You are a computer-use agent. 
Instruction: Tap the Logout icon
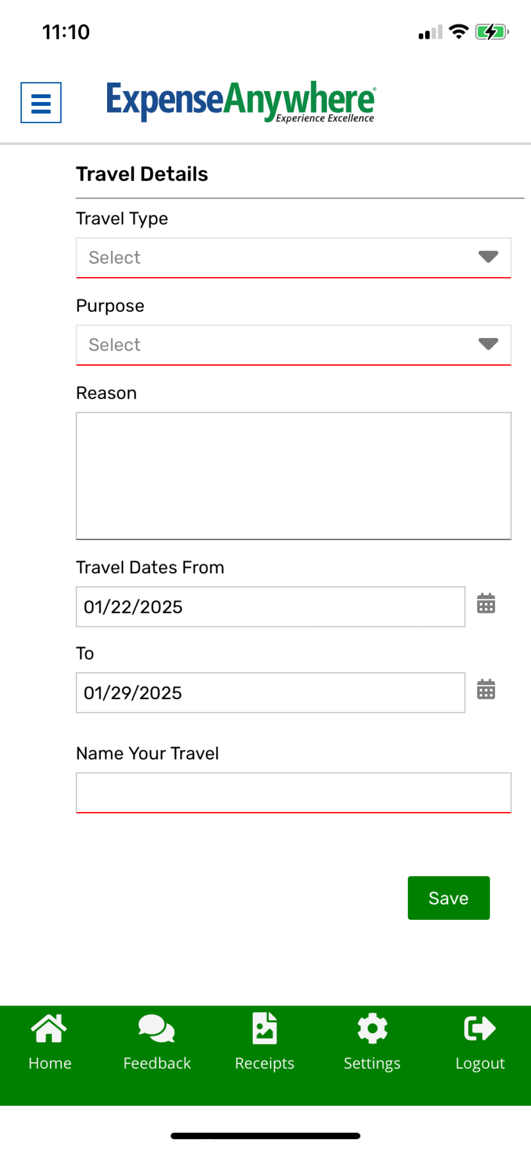[x=480, y=1029]
